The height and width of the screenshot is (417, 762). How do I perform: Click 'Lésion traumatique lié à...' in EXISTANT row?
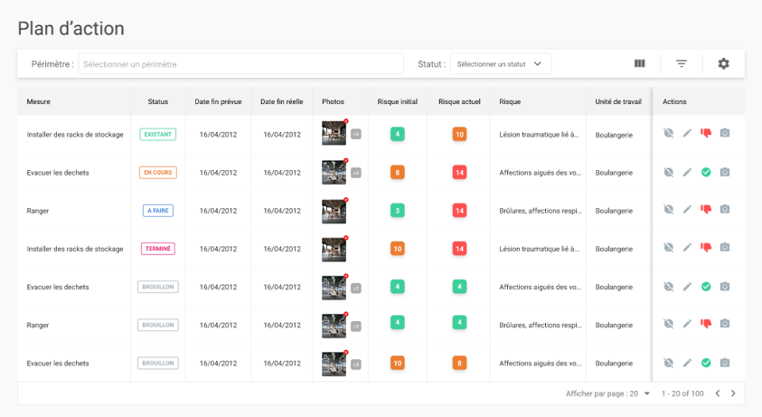point(539,134)
